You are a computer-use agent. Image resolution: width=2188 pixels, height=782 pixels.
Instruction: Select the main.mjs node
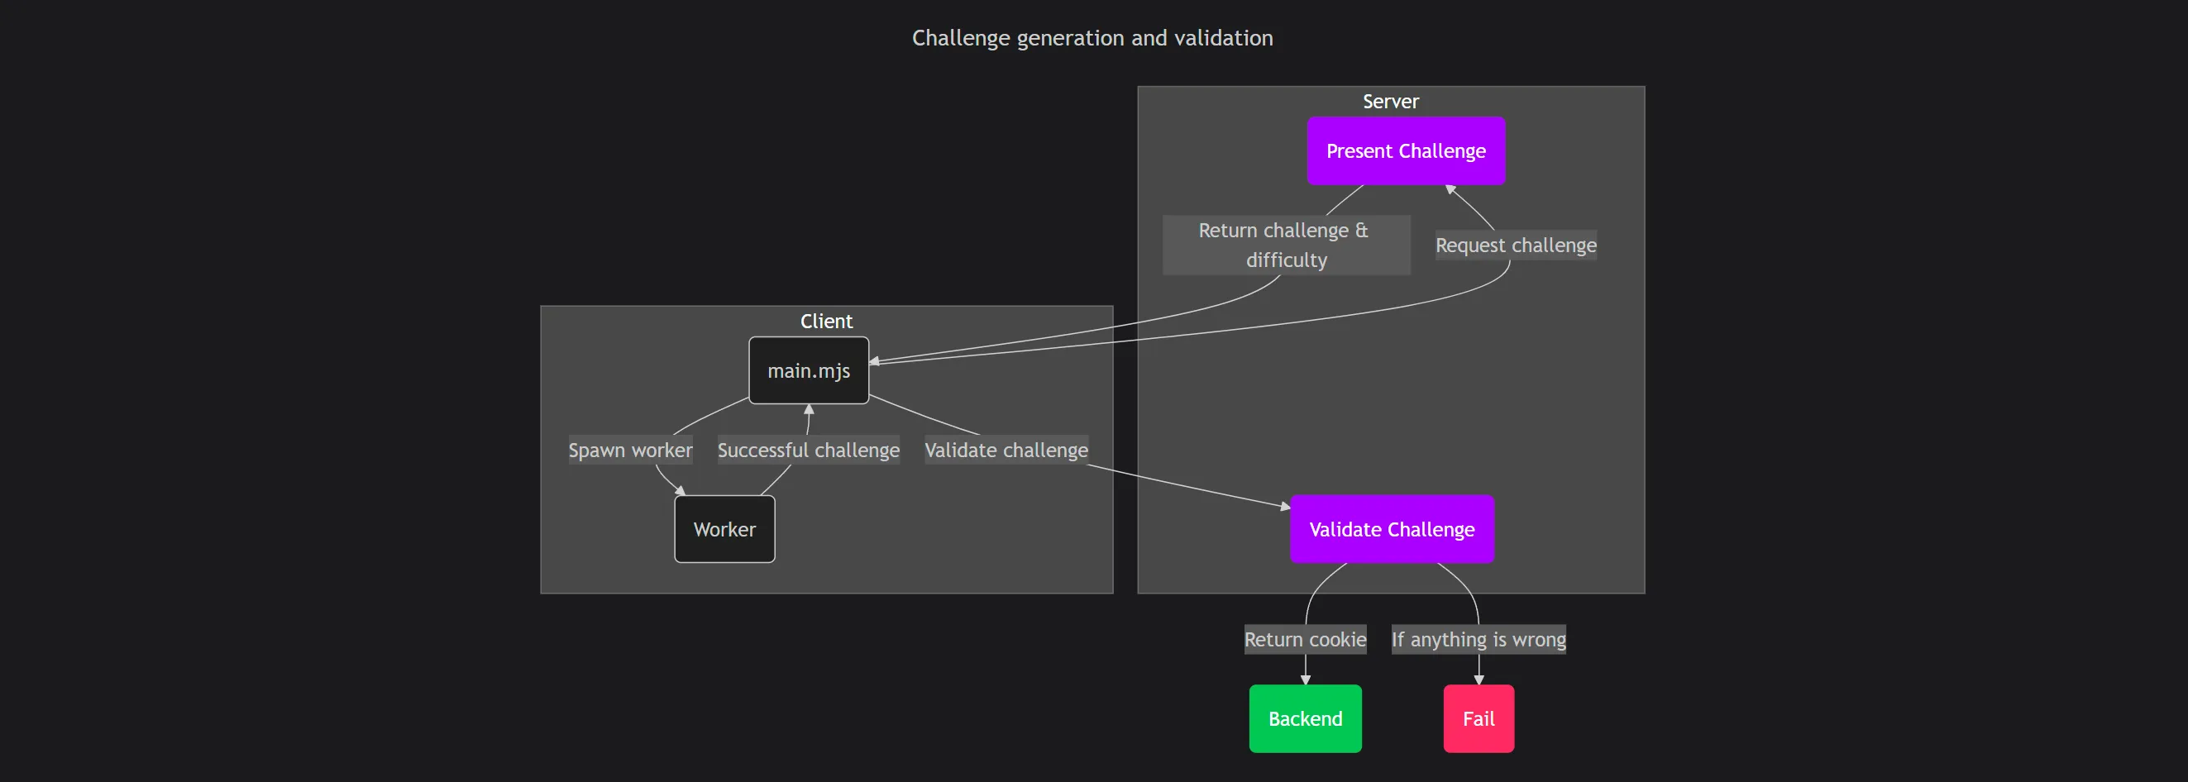(809, 371)
